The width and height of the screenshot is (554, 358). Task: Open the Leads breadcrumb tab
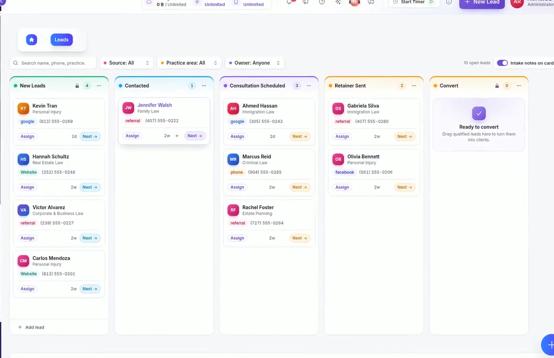(x=62, y=39)
